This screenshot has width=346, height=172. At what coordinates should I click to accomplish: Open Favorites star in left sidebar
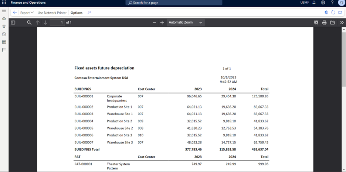click(4, 27)
